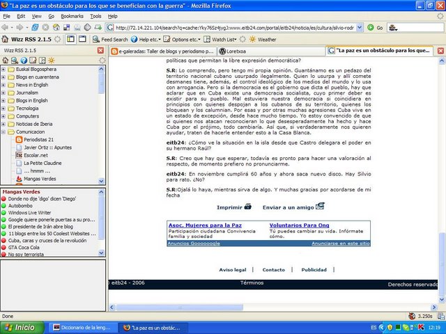
Task: Click the sidebar home icon
Action: (x=5, y=61)
